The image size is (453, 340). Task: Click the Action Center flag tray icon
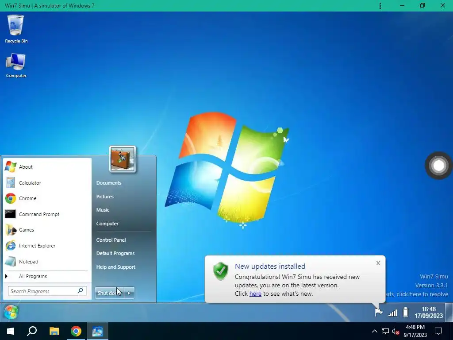click(379, 312)
